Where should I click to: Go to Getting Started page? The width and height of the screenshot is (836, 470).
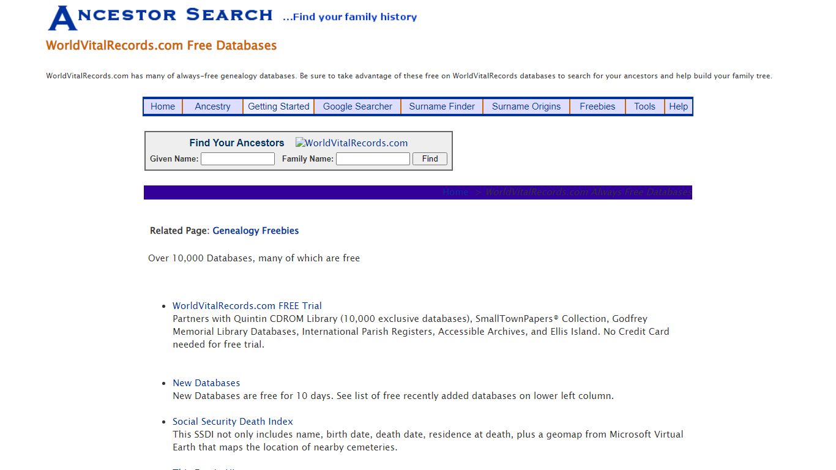(x=278, y=106)
